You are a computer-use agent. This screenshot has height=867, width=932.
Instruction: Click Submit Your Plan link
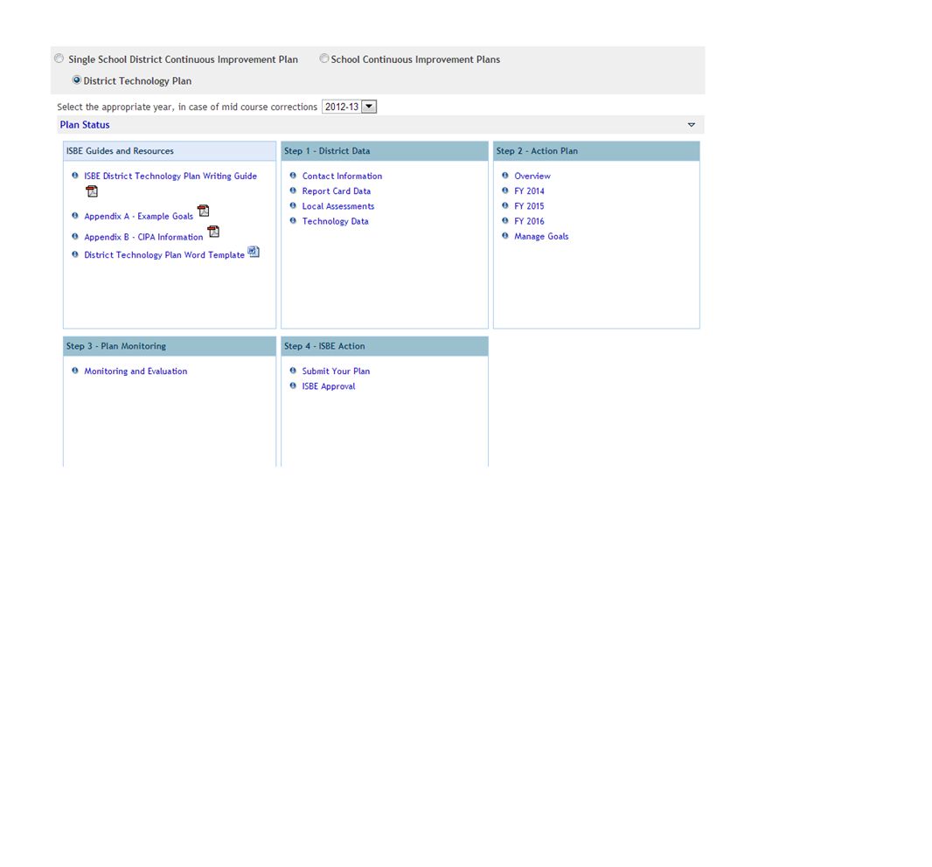tap(336, 371)
